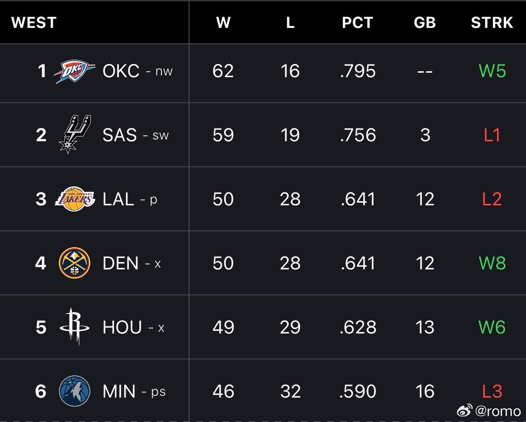Select the WEST conference header
526x422 pixels.
point(34,23)
